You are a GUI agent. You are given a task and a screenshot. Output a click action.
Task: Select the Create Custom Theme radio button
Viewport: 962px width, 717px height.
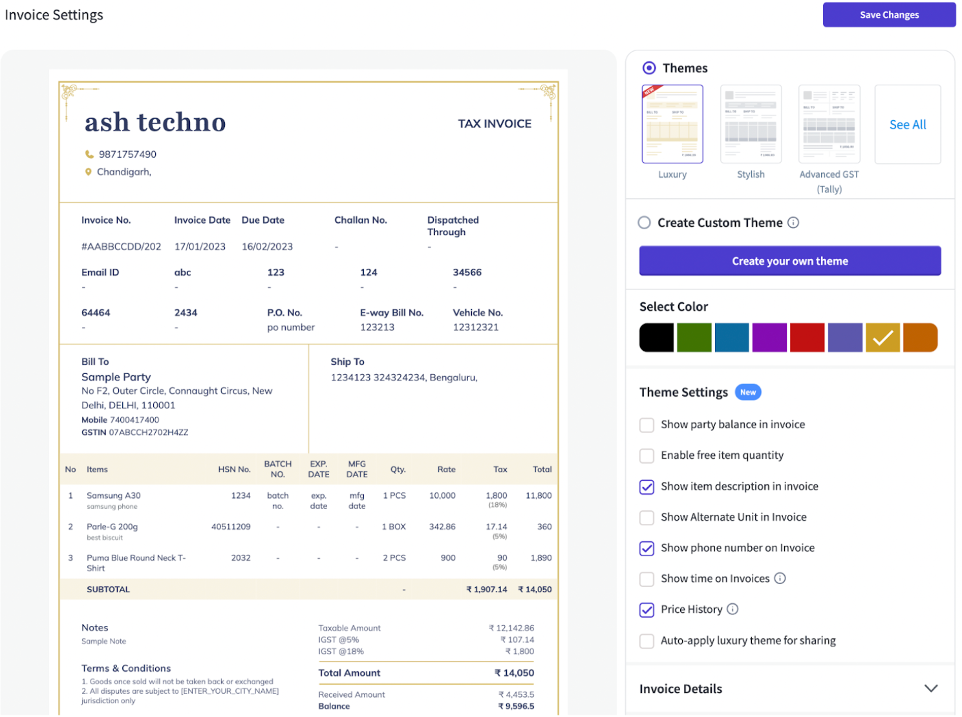pyautogui.click(x=645, y=223)
